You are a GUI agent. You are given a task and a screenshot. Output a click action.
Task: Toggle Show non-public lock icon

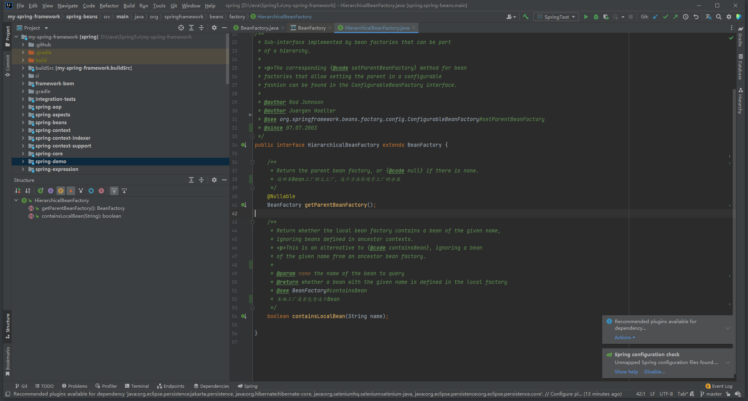click(71, 191)
